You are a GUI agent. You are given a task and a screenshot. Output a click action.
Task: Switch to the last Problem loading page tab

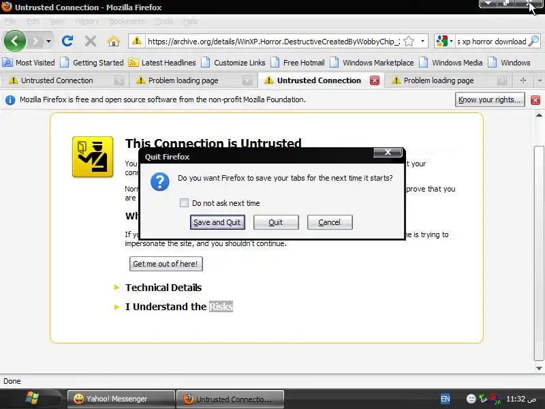pos(438,80)
